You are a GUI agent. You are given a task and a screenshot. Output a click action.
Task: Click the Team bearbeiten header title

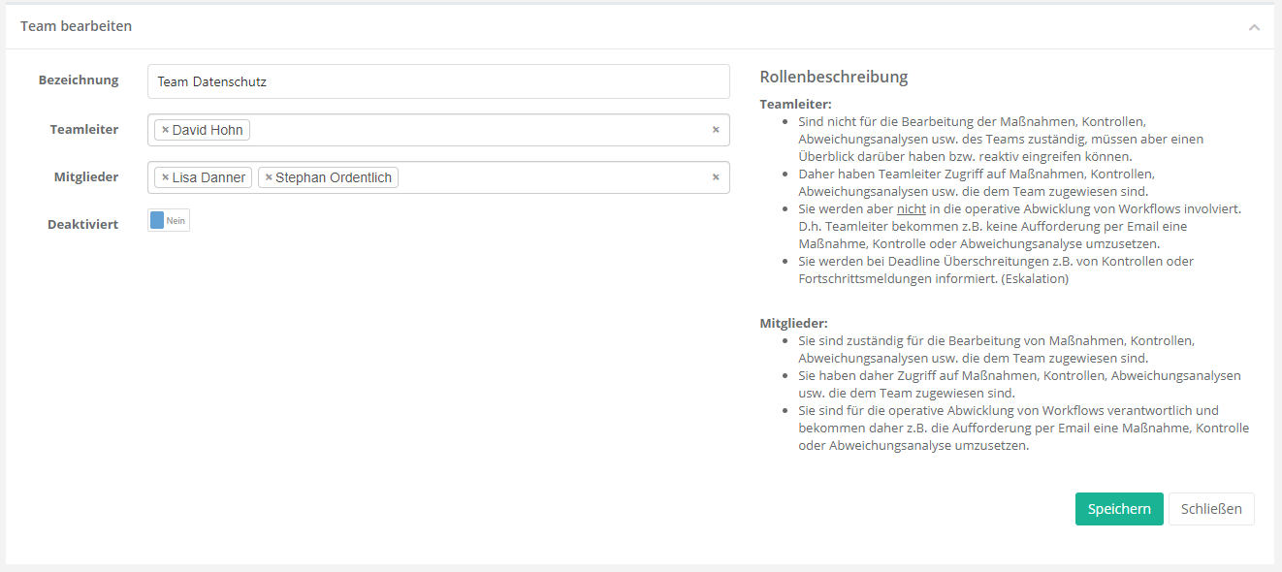77,26
